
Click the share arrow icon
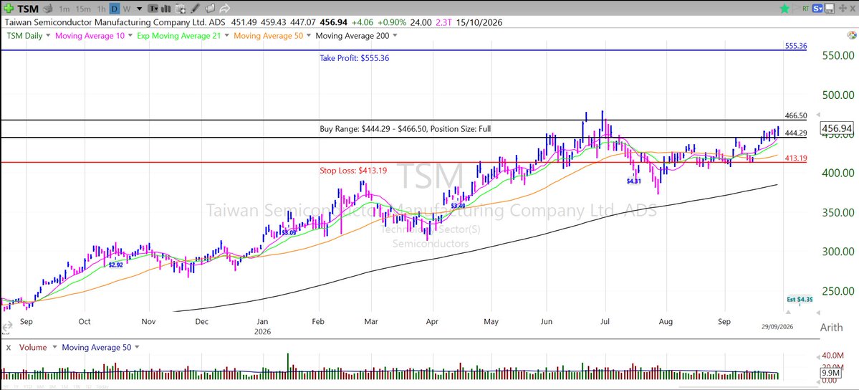click(x=224, y=9)
